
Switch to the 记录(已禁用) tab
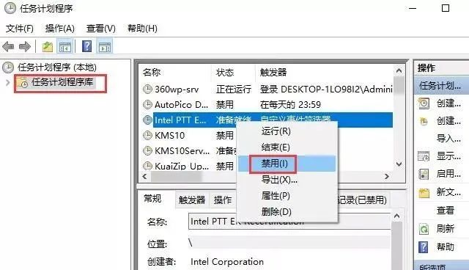tap(362, 200)
